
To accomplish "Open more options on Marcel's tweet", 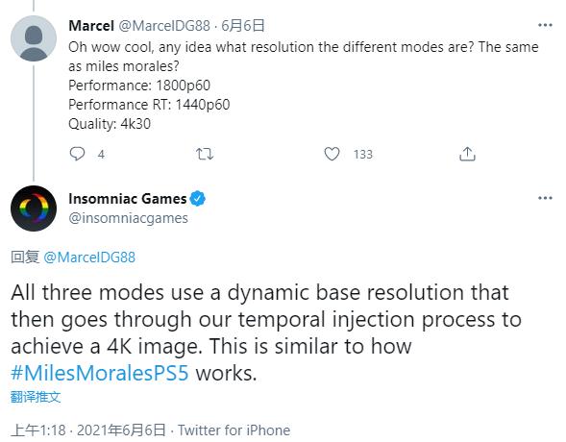I will [x=545, y=25].
